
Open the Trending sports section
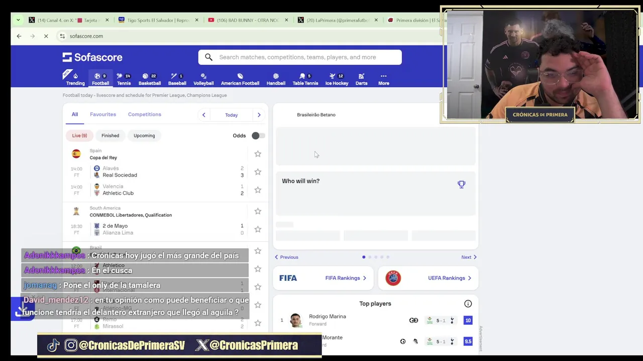pos(75,79)
